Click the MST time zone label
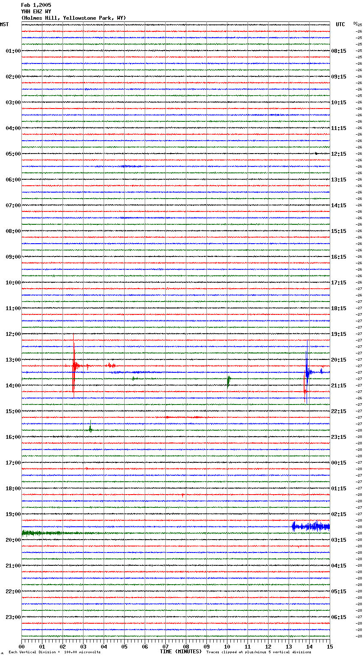 4,24
